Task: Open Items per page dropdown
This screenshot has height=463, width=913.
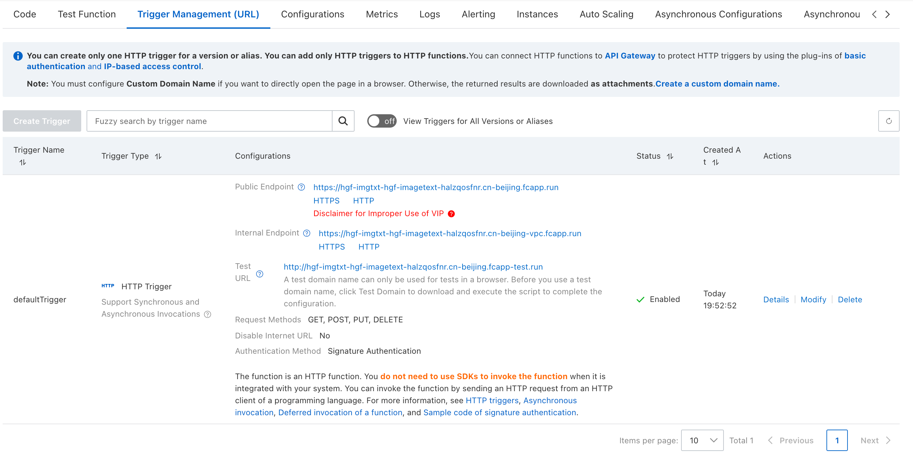Action: [702, 440]
